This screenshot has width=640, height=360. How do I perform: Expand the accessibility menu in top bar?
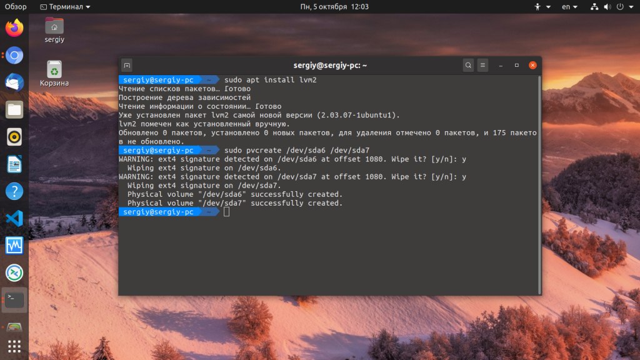(x=542, y=7)
